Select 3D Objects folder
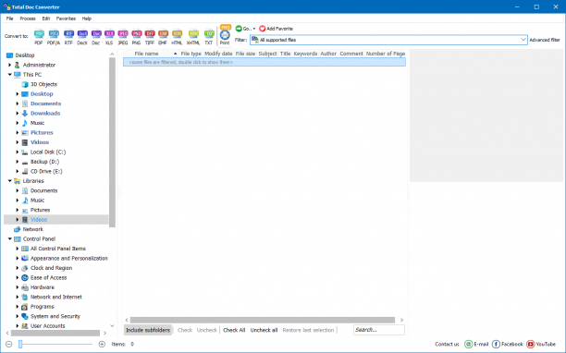The width and height of the screenshot is (566, 353). pos(43,84)
